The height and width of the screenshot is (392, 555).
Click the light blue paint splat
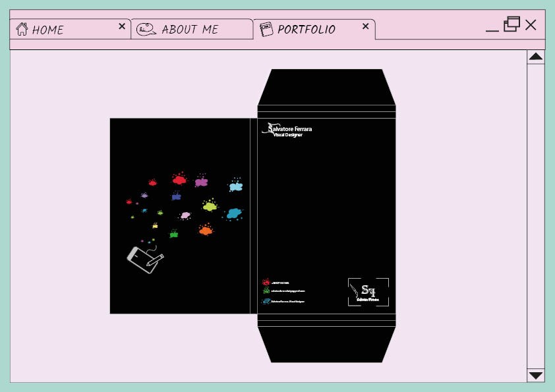click(x=235, y=186)
